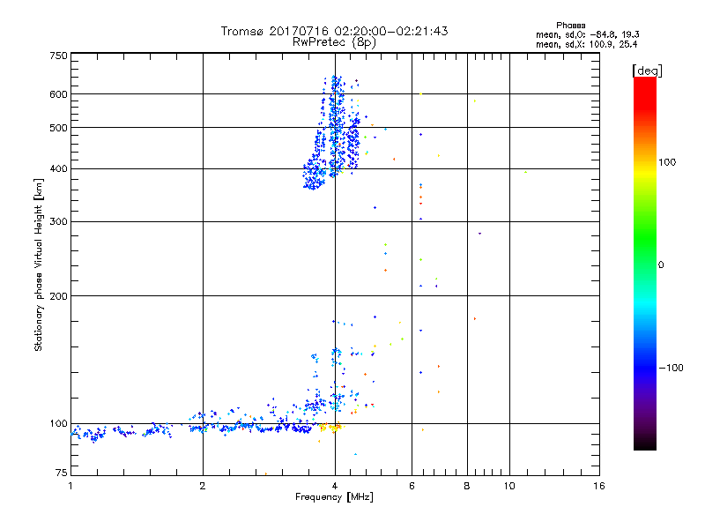
Task: Click the plot title 'Tromsø 20170716 02:20:00-02:21:43'
Action: 334,31
